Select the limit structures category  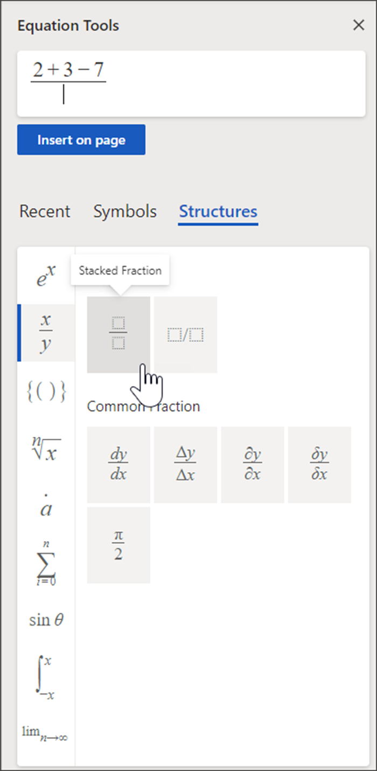pos(46,732)
